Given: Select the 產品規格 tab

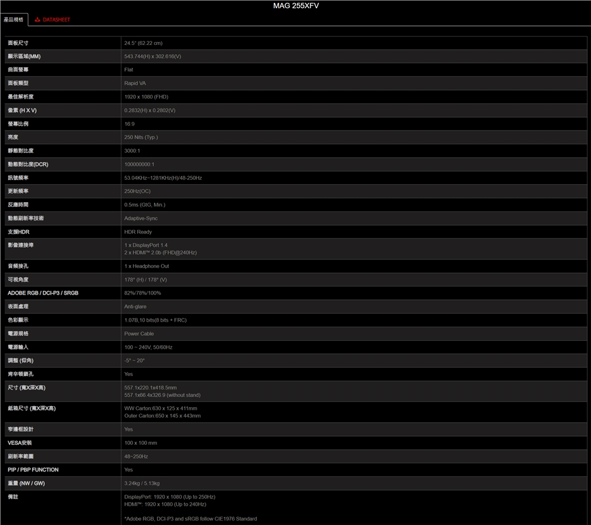Looking at the screenshot, I should point(14,20).
